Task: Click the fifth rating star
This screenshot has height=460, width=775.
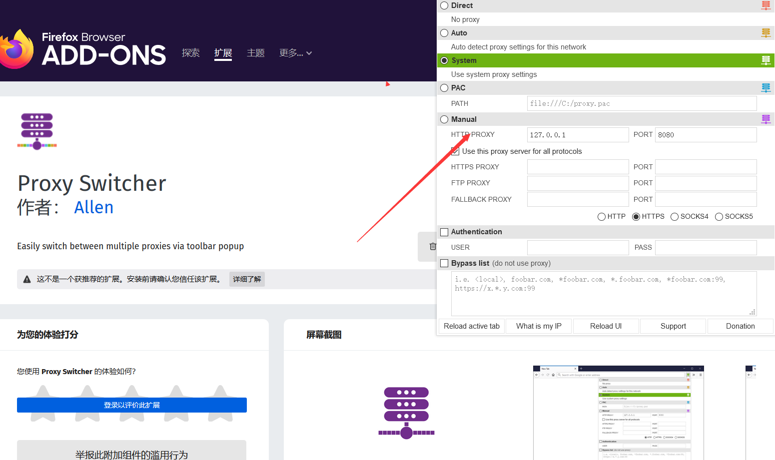Action: (x=220, y=403)
